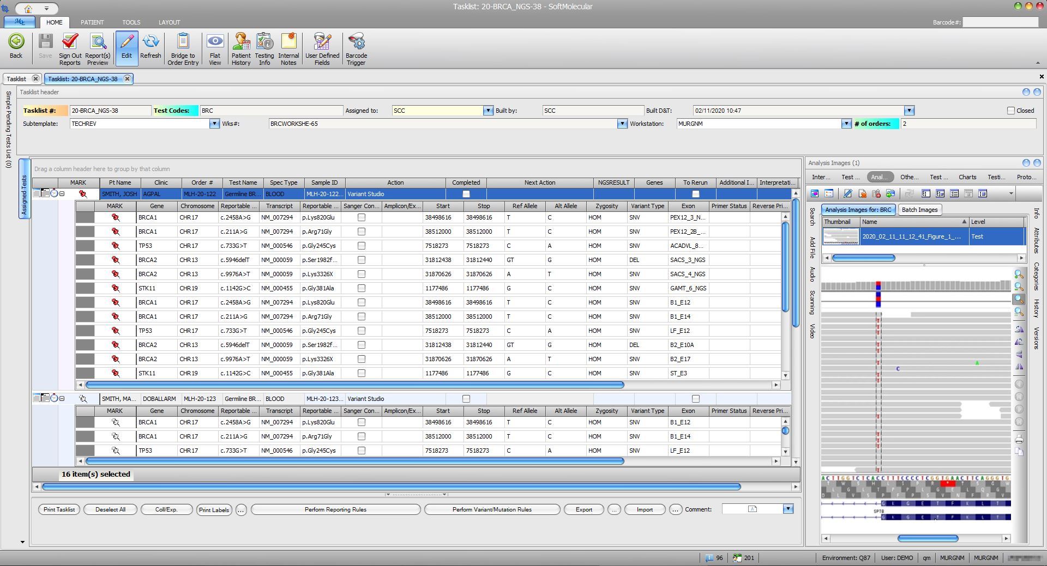Click the analysis image horizontal scrollbar thumb
1047x566 pixels.
pos(927,538)
